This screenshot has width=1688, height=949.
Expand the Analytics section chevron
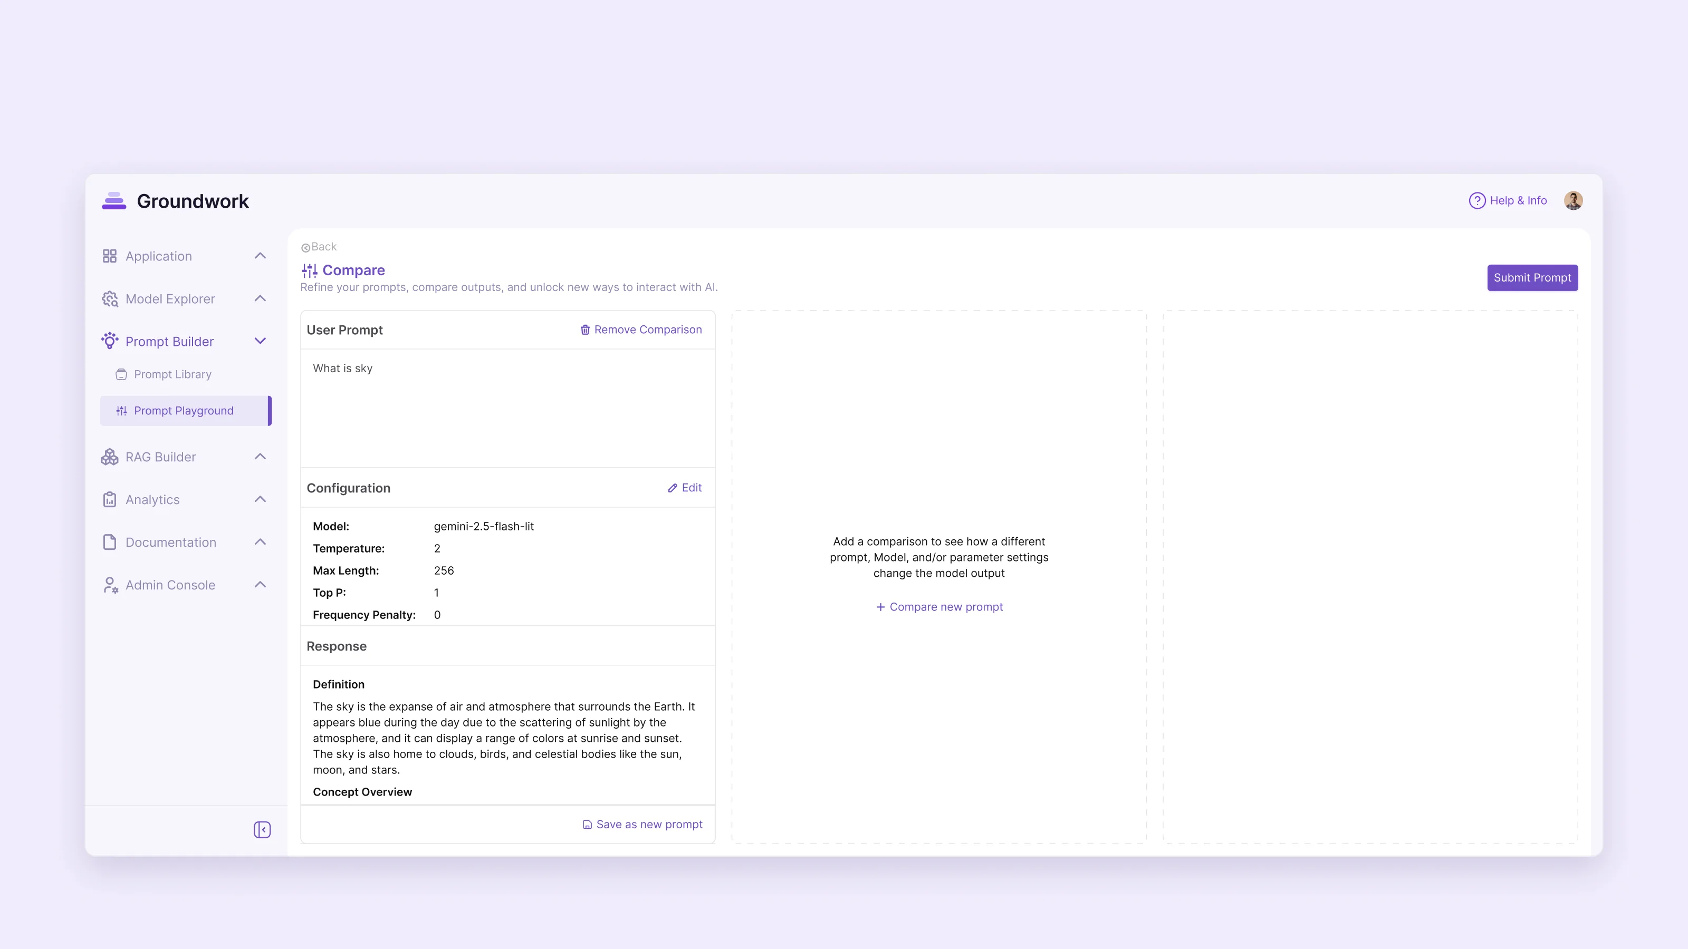(x=260, y=499)
